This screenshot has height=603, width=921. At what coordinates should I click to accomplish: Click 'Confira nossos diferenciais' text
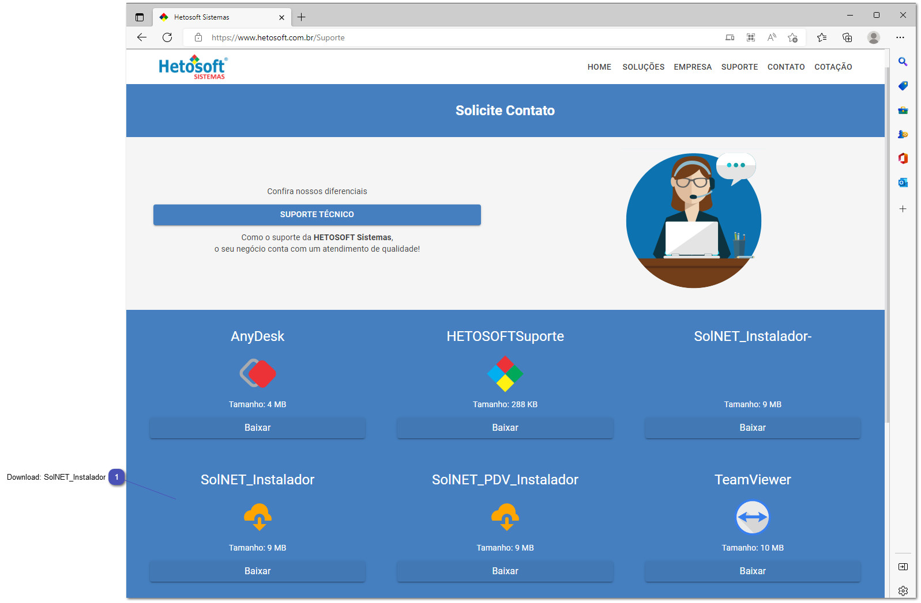tap(317, 191)
